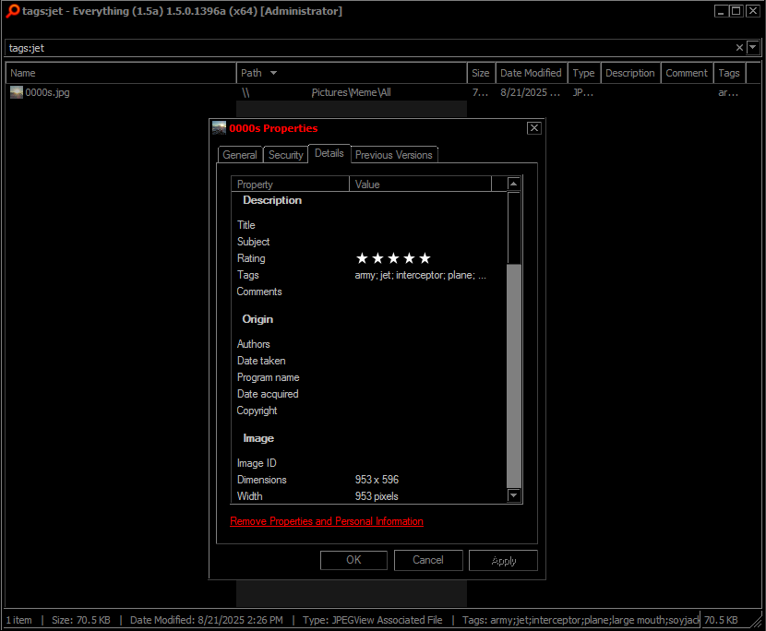Close the 0000s Properties dialog
Image resolution: width=766 pixels, height=631 pixels.
[533, 128]
